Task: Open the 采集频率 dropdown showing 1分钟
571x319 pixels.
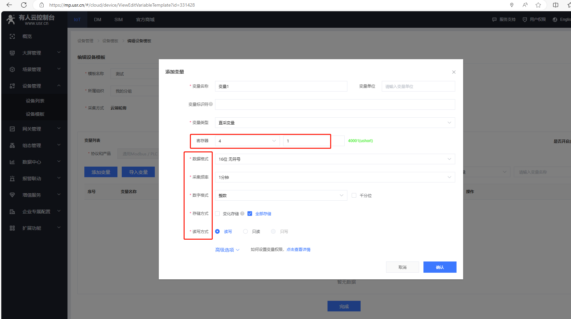Action: tap(335, 177)
